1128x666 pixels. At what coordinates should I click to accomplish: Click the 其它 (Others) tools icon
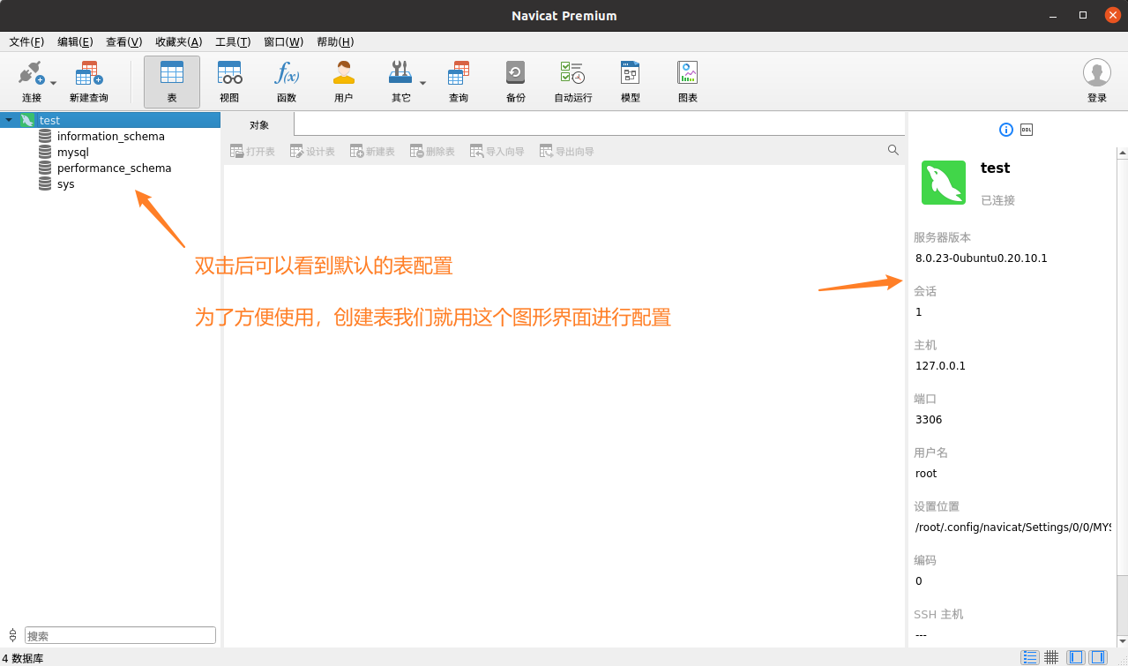click(400, 72)
